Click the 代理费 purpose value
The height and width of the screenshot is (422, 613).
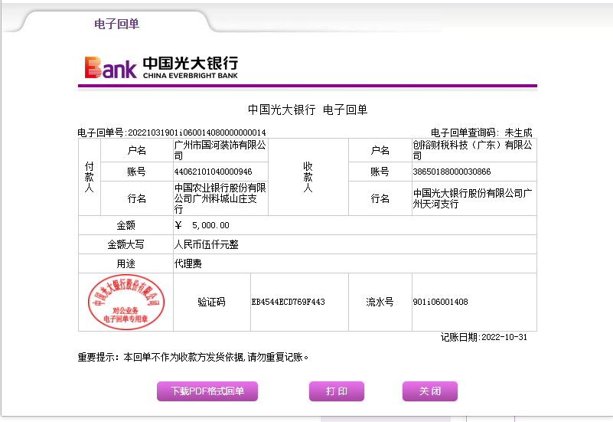188,264
